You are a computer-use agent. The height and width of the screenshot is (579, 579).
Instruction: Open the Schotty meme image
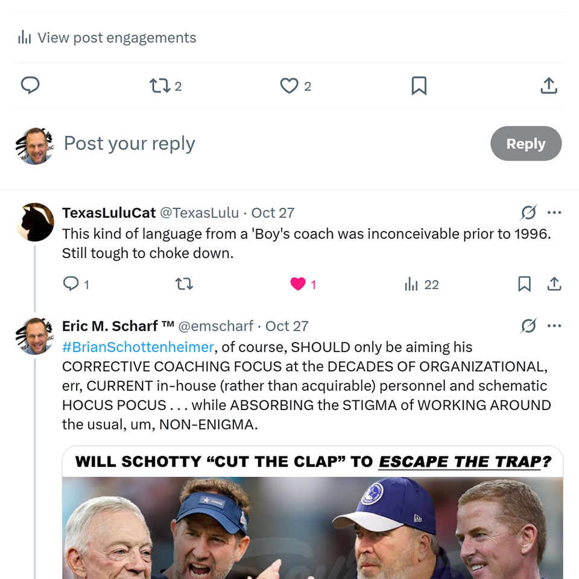coord(312,519)
